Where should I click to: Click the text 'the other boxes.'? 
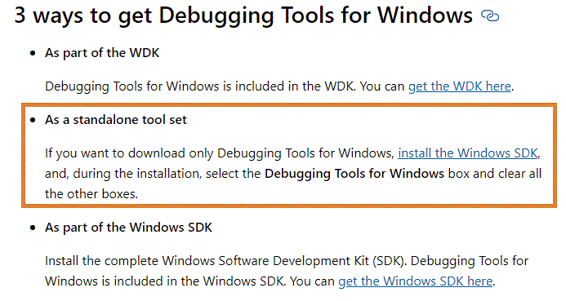[x=91, y=194]
